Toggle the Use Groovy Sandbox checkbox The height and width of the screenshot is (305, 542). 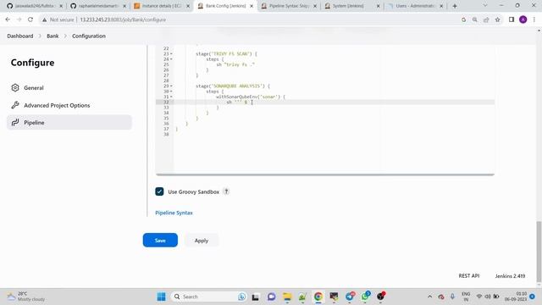[159, 191]
